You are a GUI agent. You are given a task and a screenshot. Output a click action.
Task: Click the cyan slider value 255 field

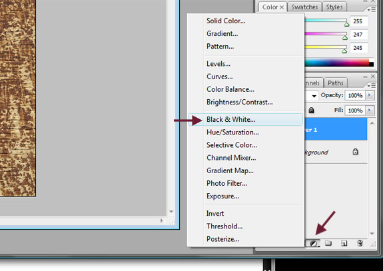pyautogui.click(x=359, y=21)
